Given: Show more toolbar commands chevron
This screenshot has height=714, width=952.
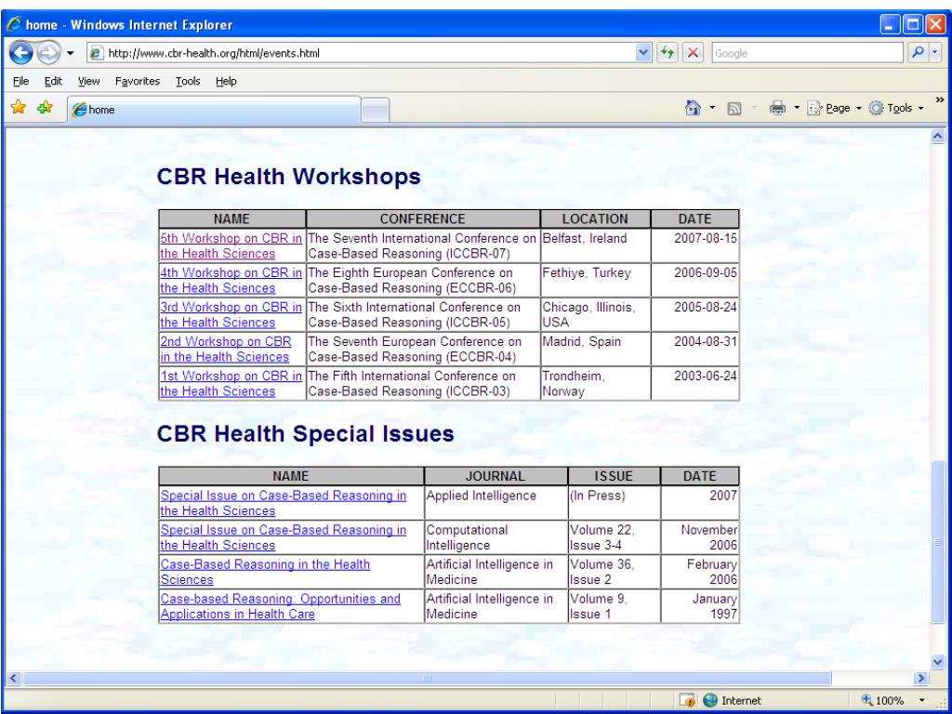Looking at the screenshot, I should coord(940,100).
